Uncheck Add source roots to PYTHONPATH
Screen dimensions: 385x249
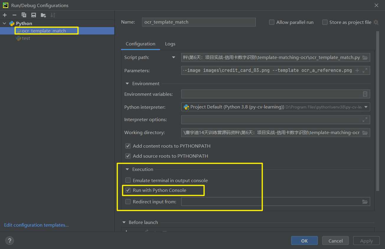pos(128,156)
